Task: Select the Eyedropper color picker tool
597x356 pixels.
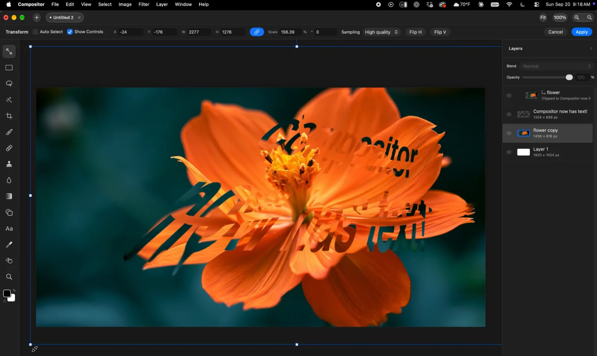Action: point(9,245)
